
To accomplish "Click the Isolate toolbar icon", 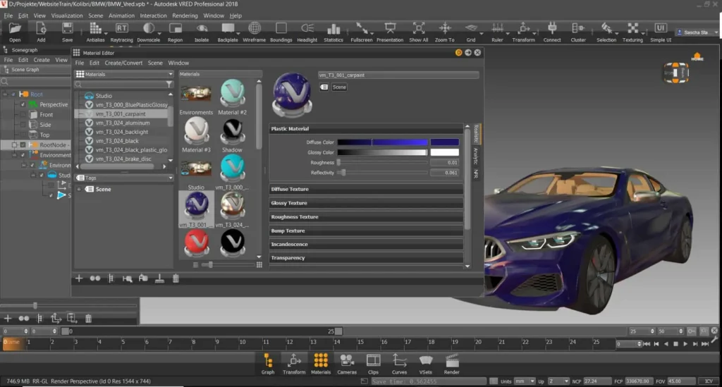I will point(202,28).
